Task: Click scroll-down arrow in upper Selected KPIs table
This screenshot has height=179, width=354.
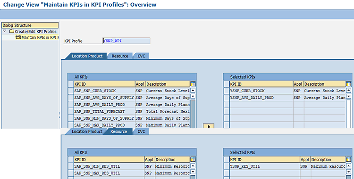Action: [x=349, y=96]
